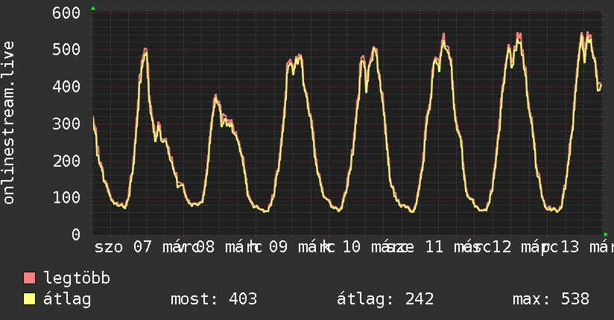The height and width of the screenshot is (320, 614).
Task: Click the 600 y-axis label
Action: 66,13
